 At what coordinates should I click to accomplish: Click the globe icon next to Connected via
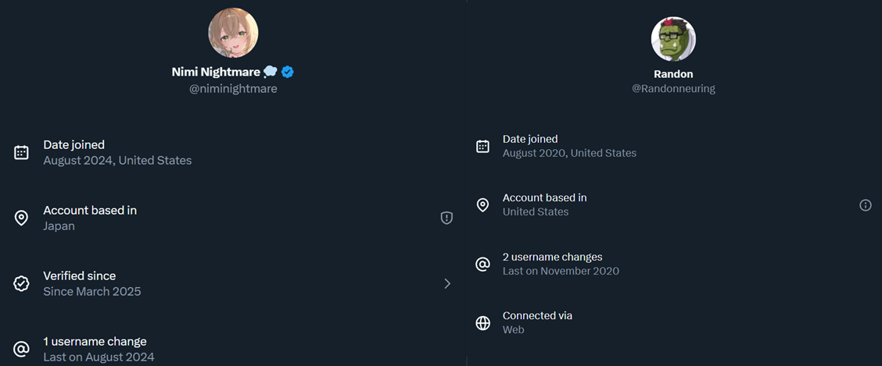pyautogui.click(x=483, y=322)
